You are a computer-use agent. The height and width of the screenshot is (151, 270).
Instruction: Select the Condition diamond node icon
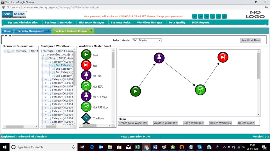point(86,118)
